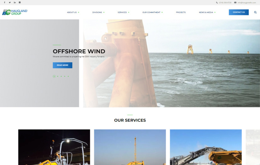Select the second slider dot
The height and width of the screenshot is (165, 260).
(58, 76)
